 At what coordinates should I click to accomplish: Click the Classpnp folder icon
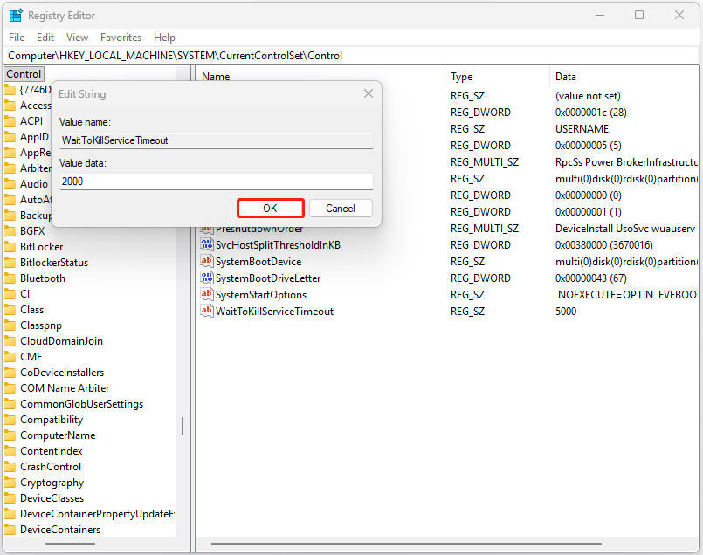click(x=10, y=325)
